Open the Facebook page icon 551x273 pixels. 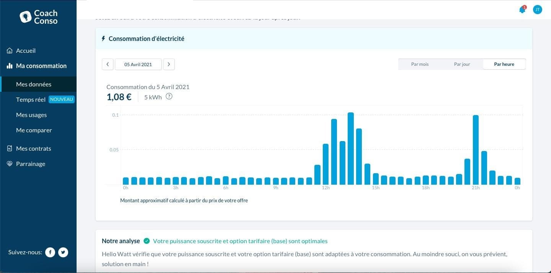pyautogui.click(x=50, y=252)
